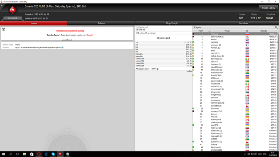
Task: Click the PokerStars logo in the header
Action: click(x=13, y=10)
